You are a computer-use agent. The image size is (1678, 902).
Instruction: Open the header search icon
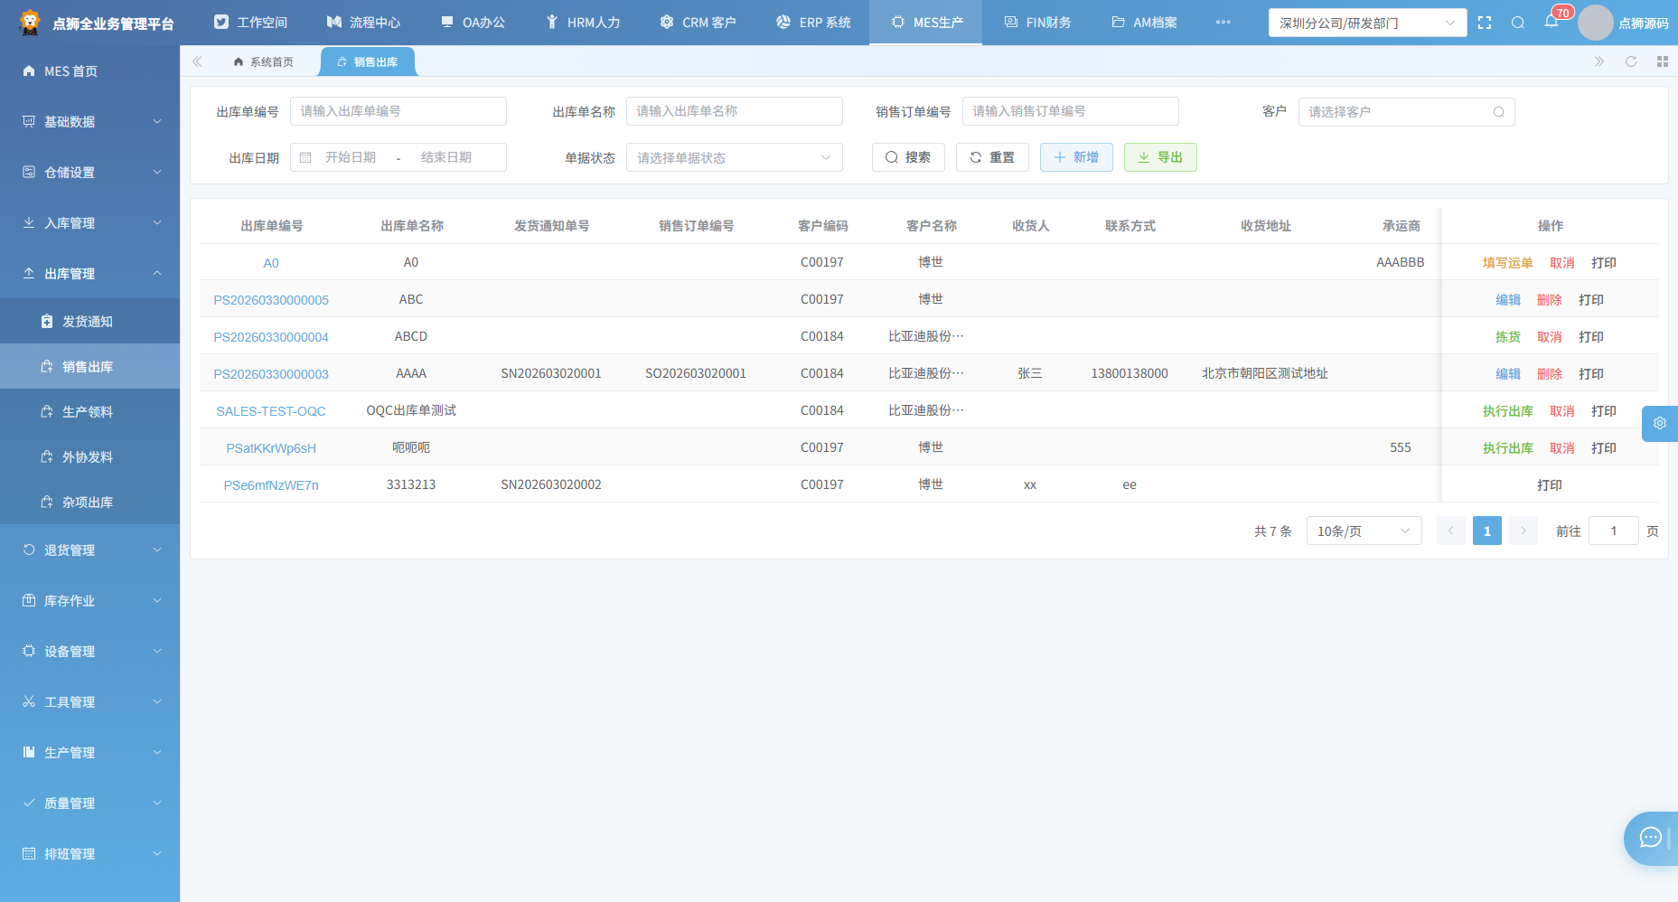[x=1518, y=23]
